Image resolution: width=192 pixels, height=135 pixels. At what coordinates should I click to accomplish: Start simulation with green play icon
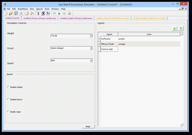59,13
